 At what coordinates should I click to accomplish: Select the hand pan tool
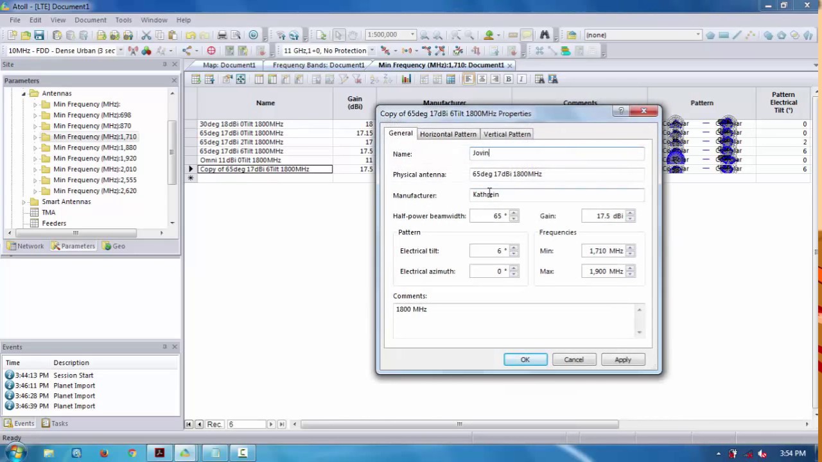[353, 35]
